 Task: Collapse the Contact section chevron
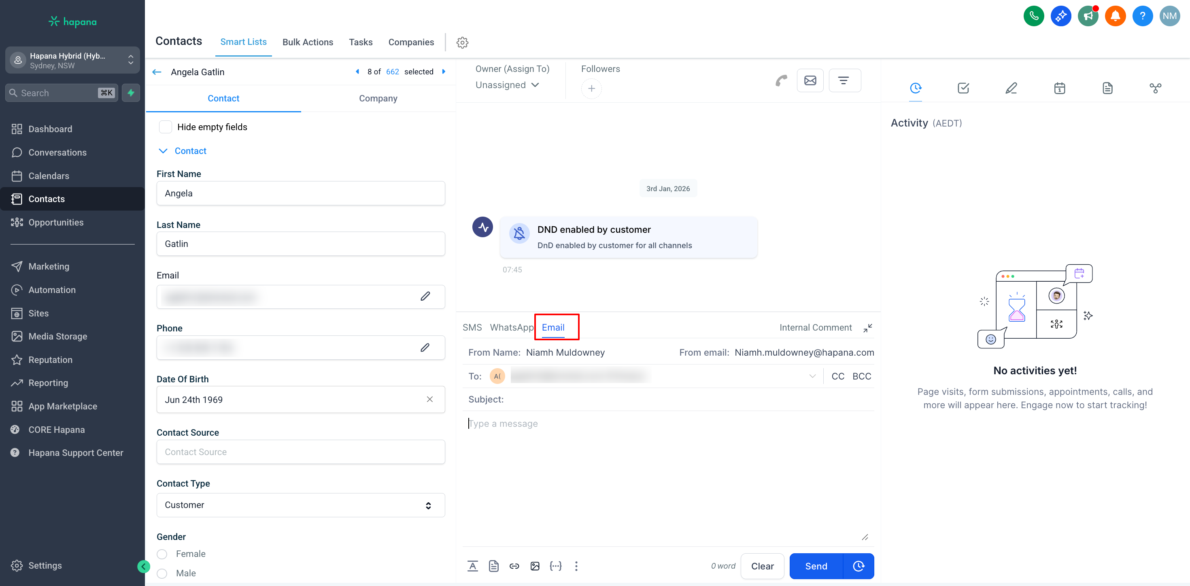pos(163,151)
